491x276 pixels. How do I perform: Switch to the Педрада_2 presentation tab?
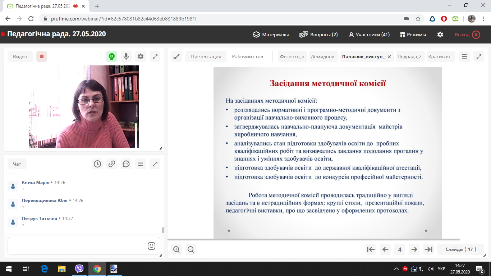tap(409, 56)
